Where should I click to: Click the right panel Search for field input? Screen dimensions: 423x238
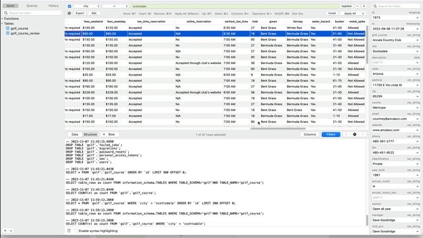pos(397,6)
